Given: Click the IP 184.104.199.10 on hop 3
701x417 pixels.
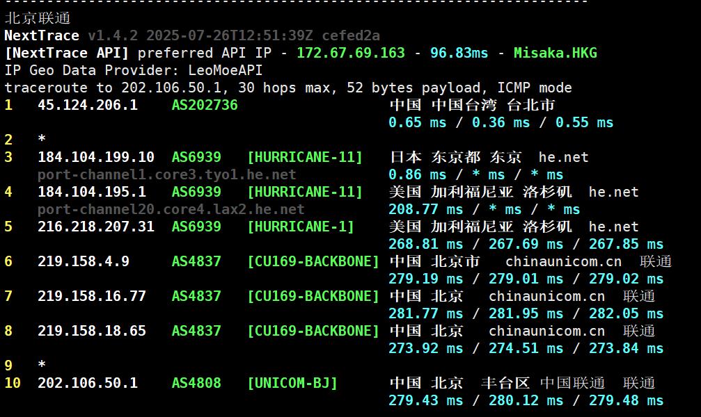Looking at the screenshot, I should click(x=96, y=157).
